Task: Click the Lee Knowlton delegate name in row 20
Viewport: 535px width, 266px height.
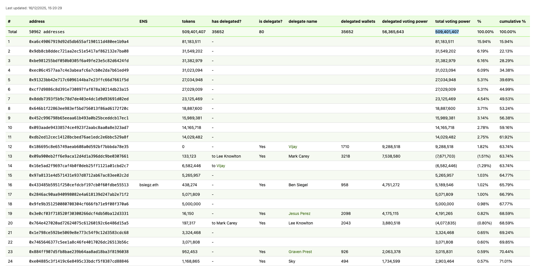Action: pos(301,223)
